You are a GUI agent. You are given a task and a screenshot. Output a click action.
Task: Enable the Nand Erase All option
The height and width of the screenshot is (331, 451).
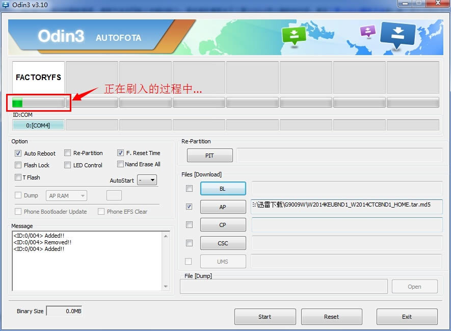121,164
